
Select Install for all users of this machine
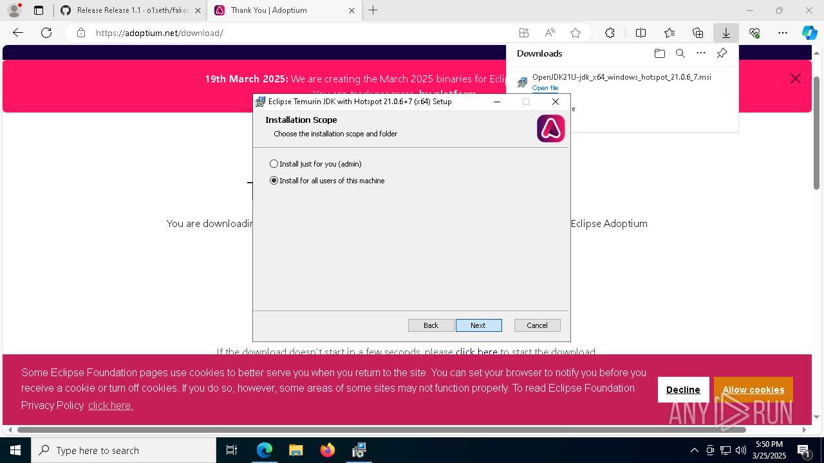[327, 181]
